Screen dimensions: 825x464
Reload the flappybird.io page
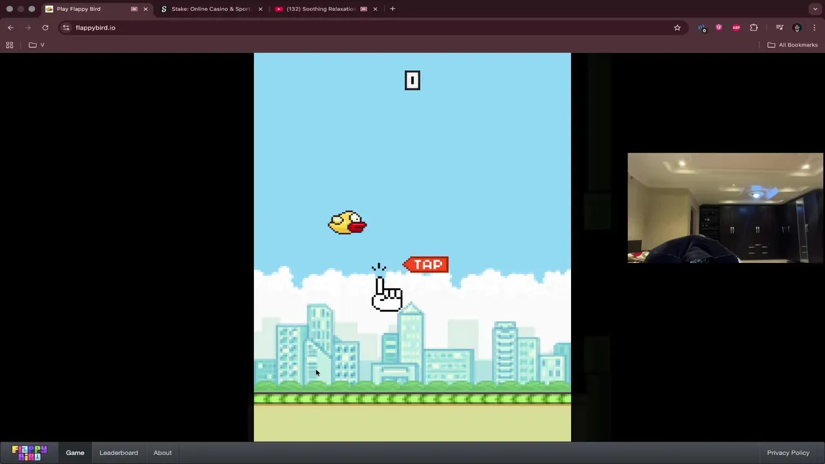click(45, 28)
